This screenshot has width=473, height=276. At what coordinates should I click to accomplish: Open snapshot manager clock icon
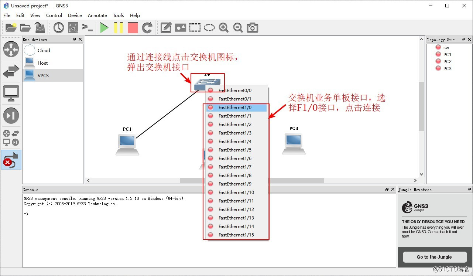tap(59, 27)
